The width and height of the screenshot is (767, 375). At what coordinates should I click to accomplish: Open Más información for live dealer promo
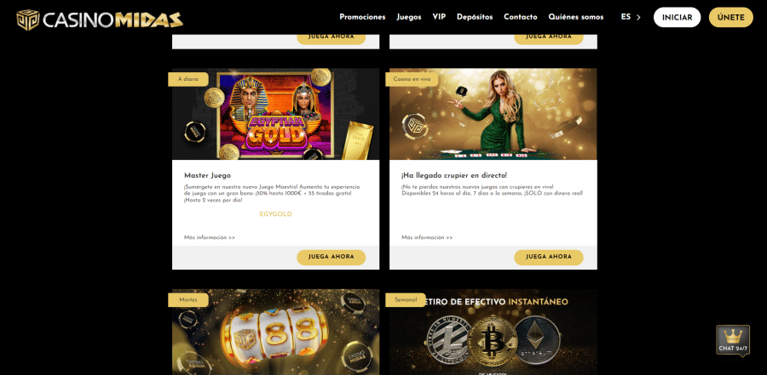pos(427,238)
